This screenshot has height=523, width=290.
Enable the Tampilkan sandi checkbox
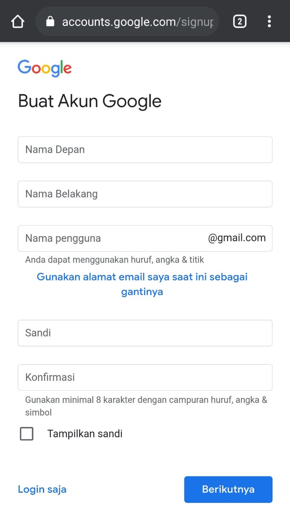tap(27, 434)
